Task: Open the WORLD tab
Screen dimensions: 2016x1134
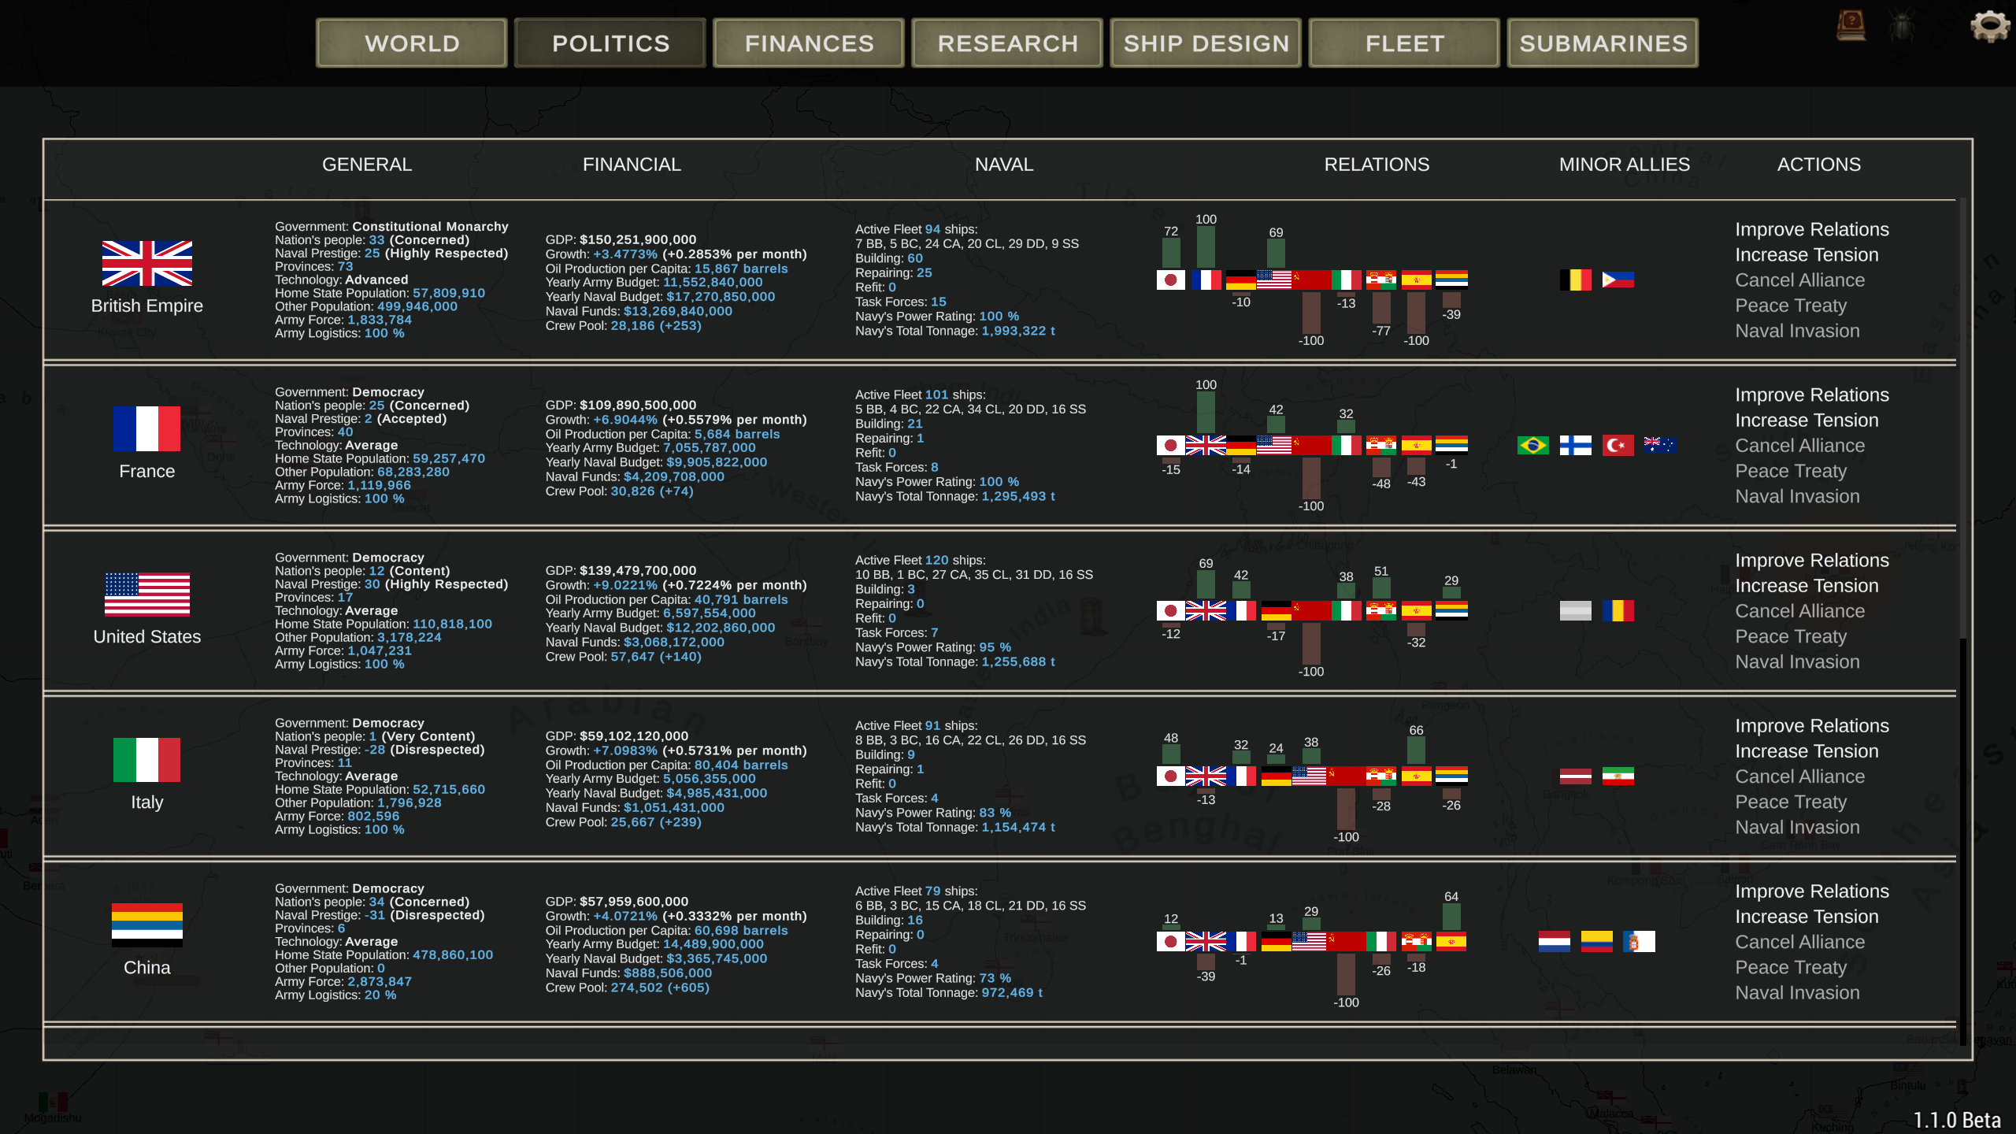Action: tap(412, 43)
